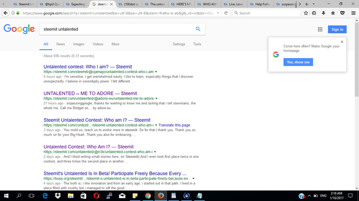Expand options arrow for ir3k result URL
This screenshot has width=359, height=201.
tap(155, 152)
